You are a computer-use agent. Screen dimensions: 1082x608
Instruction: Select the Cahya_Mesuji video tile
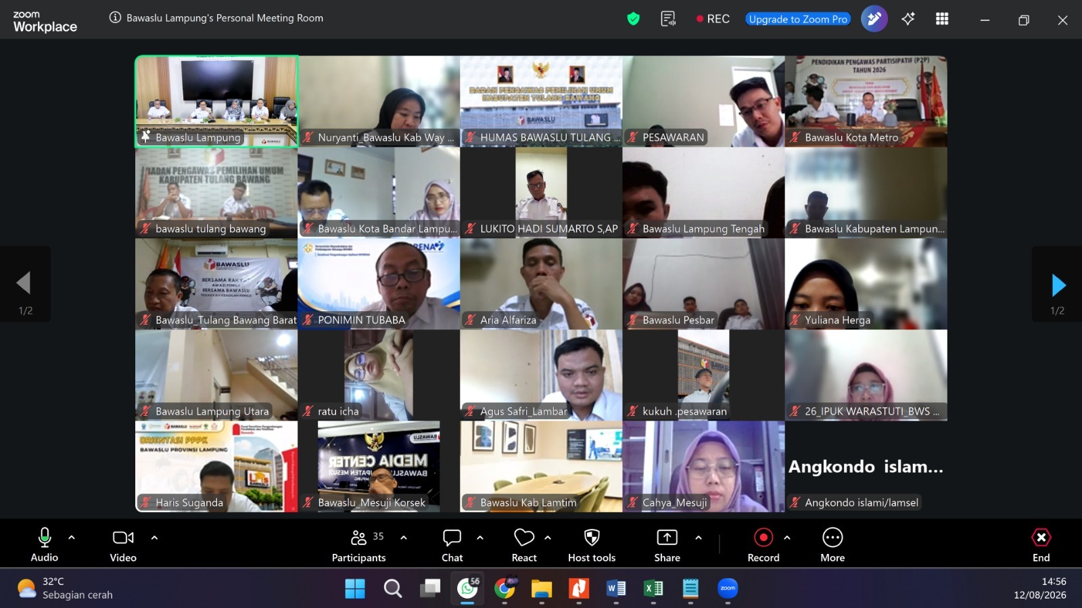pos(703,467)
